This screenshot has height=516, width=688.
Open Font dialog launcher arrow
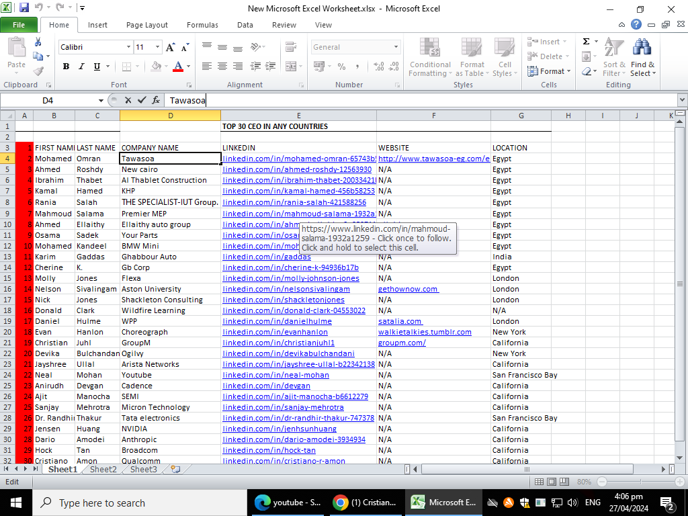tap(189, 85)
